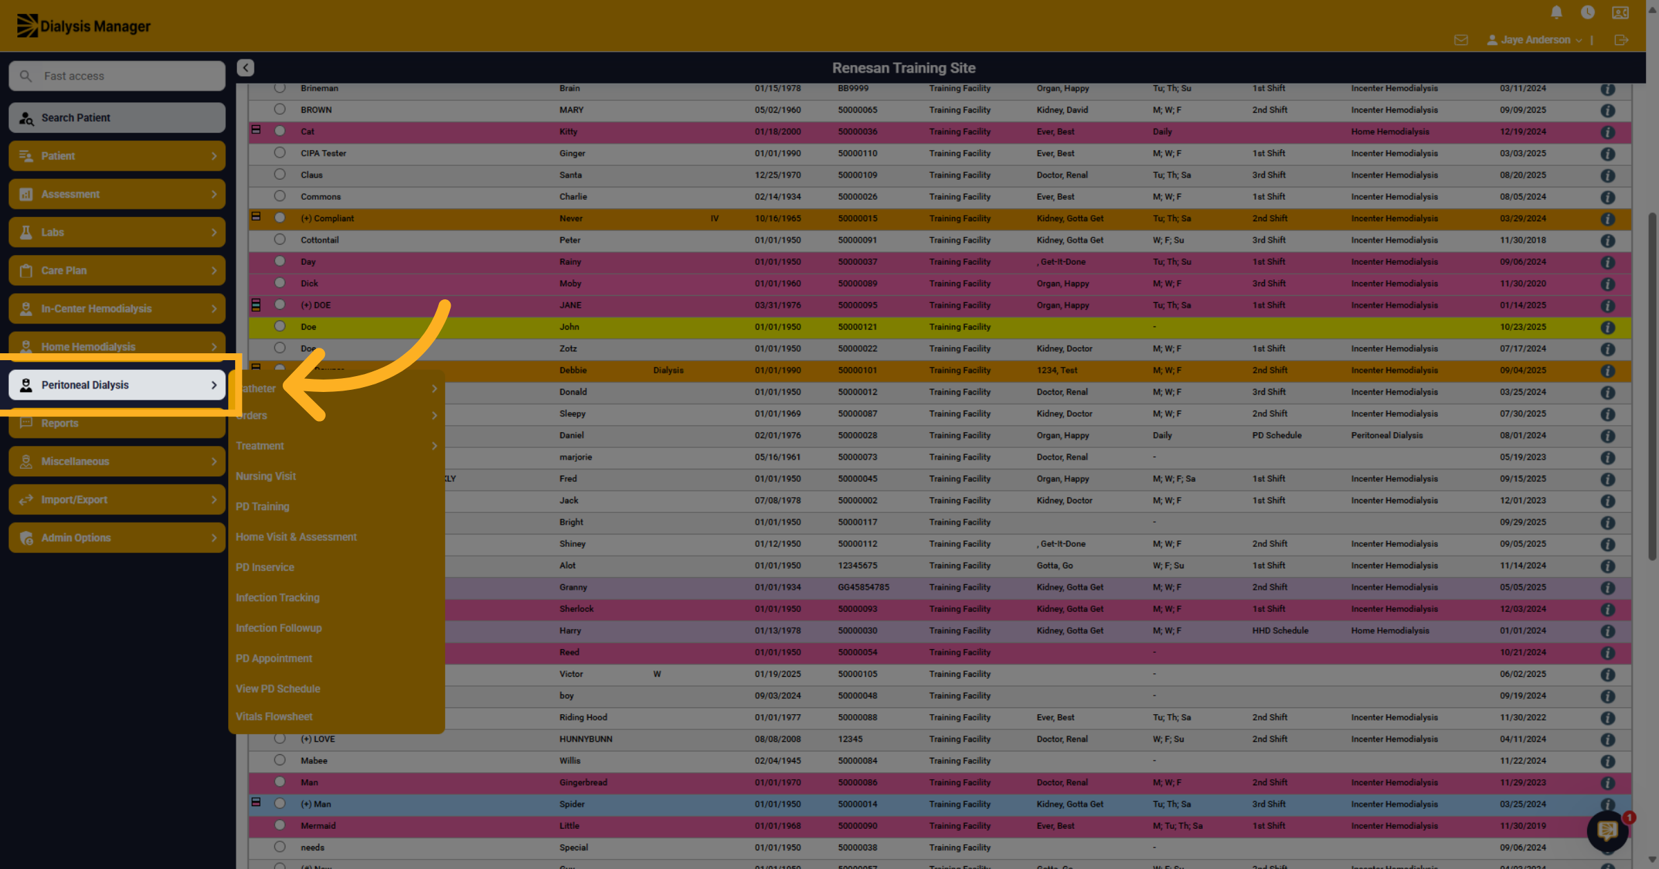1659x869 pixels.
Task: Click the row marker icon beside (+) DOE
Action: (256, 305)
